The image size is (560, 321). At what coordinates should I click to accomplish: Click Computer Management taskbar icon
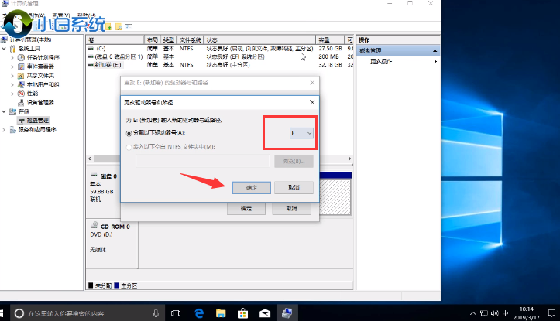(287, 313)
